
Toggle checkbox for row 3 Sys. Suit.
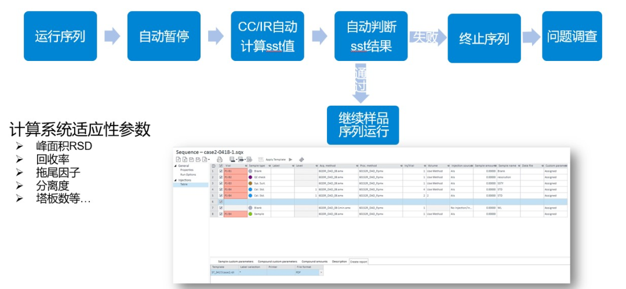click(x=221, y=183)
